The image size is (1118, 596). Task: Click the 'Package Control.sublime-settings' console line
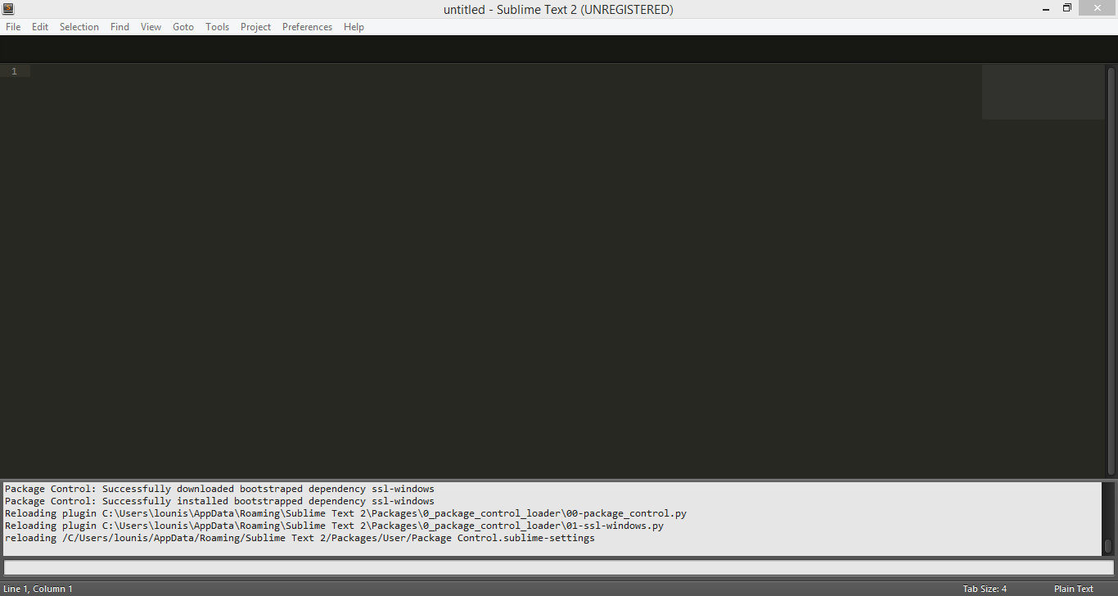point(300,538)
